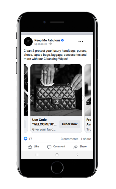
Task: Click the Keep Me Fabulous profile picture
Action: 28,42
